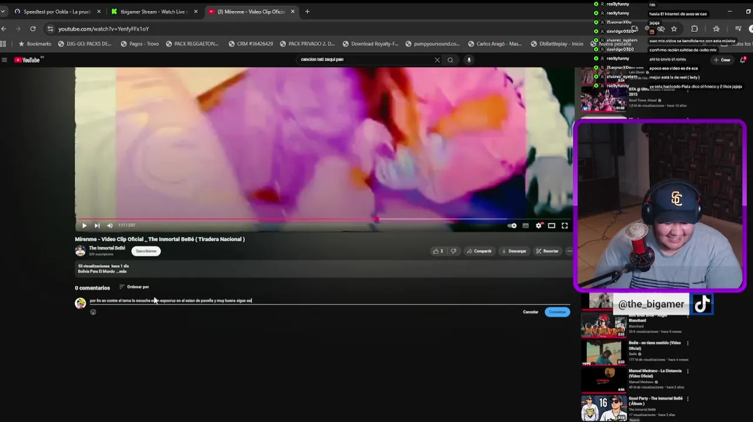Image resolution: width=753 pixels, height=422 pixels.
Task: Select the Mirenme Video Clip tab
Action: pos(251,12)
